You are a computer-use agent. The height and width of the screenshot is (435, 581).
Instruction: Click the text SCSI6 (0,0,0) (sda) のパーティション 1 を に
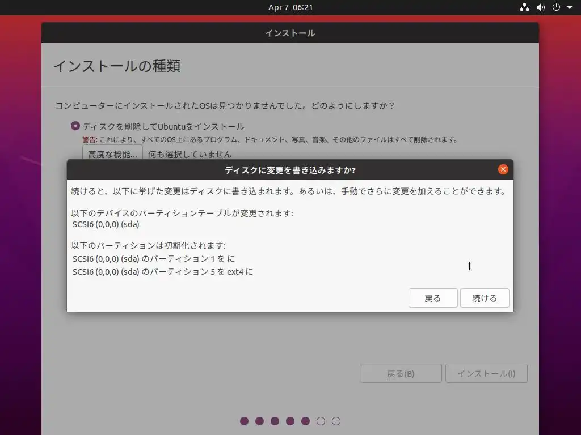[154, 258]
